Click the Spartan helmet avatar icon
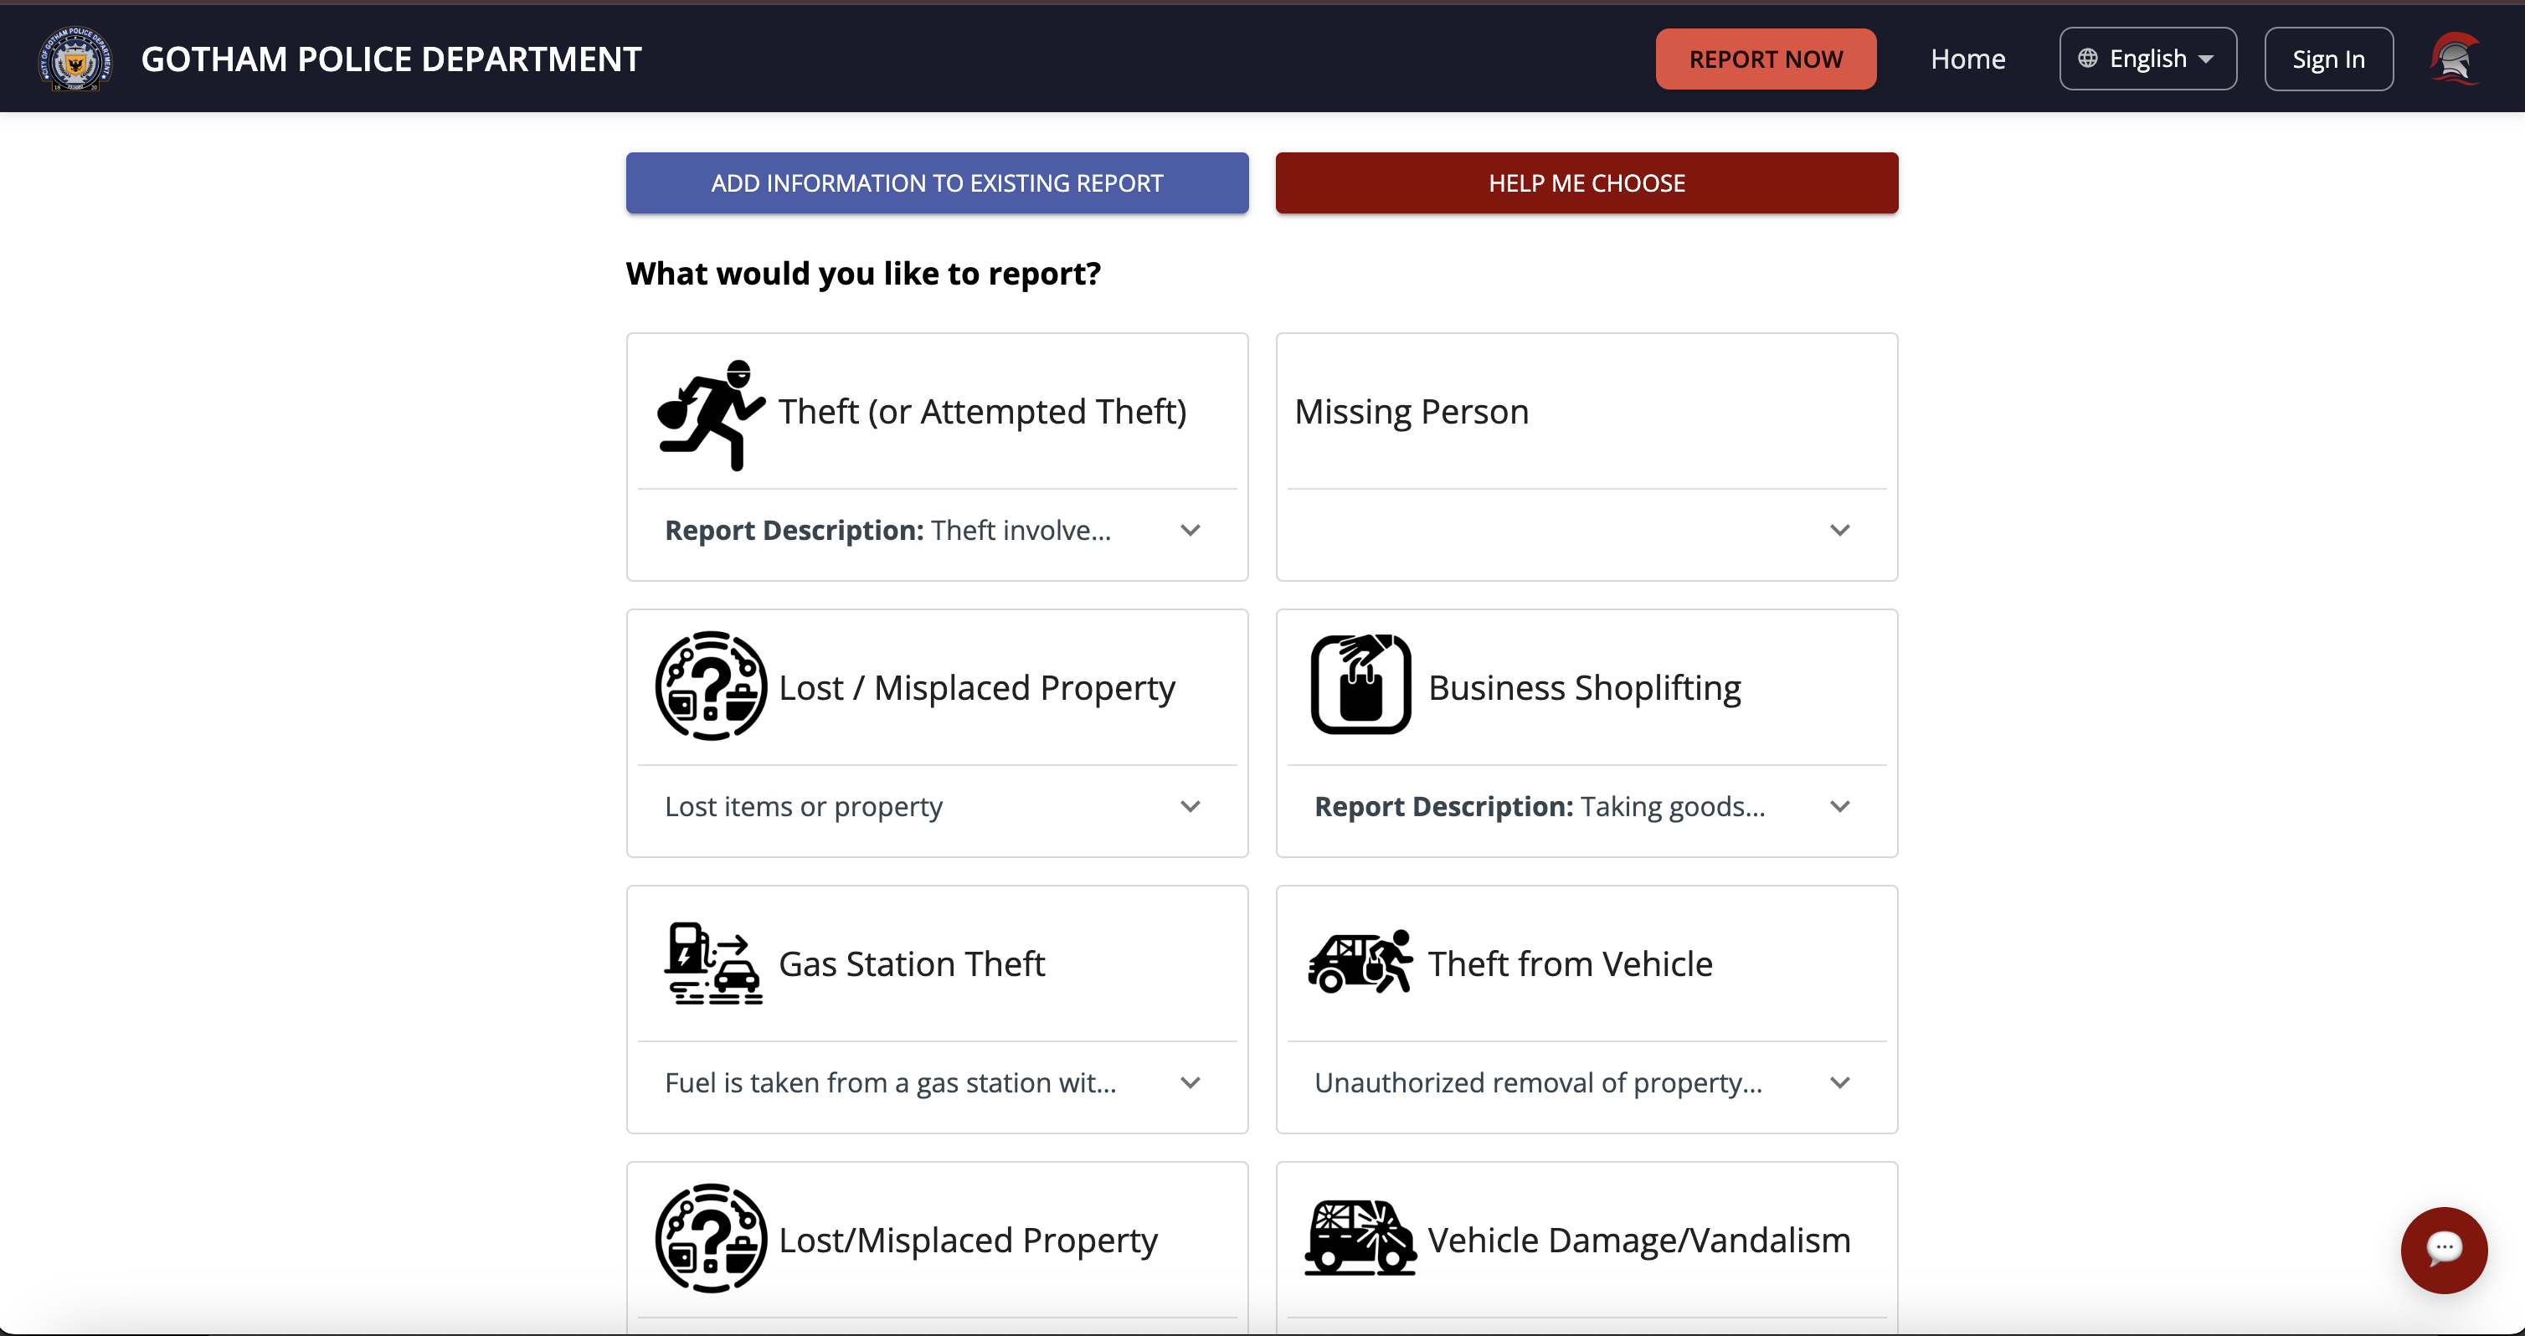The width and height of the screenshot is (2525, 1336). [x=2456, y=59]
